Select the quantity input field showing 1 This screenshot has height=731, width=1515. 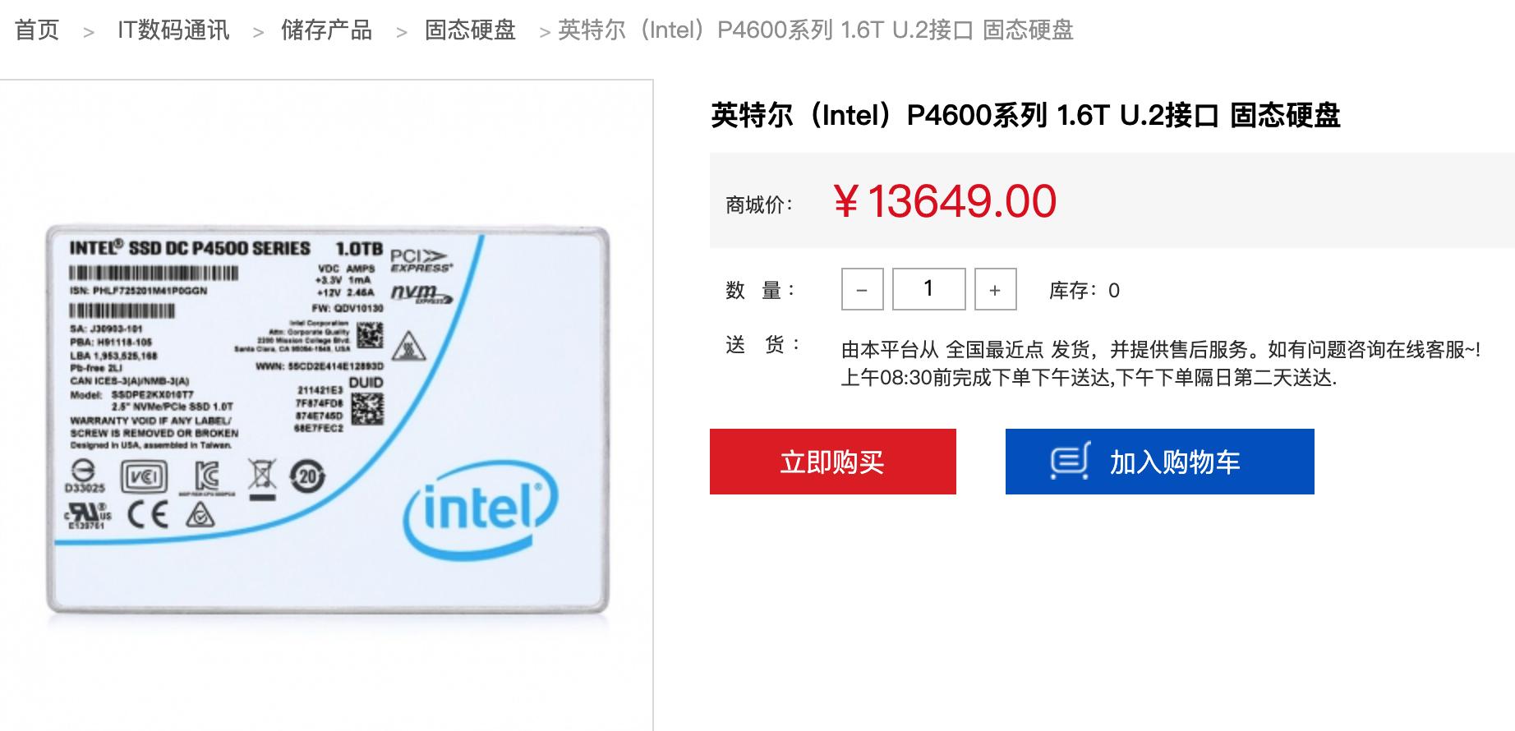point(928,289)
